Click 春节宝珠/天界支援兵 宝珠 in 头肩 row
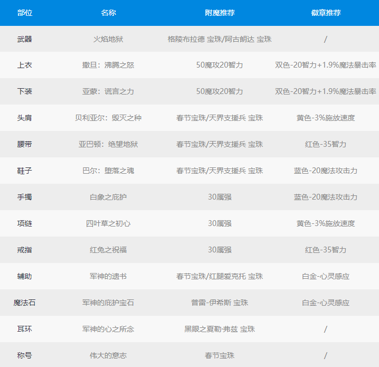 tap(220, 118)
